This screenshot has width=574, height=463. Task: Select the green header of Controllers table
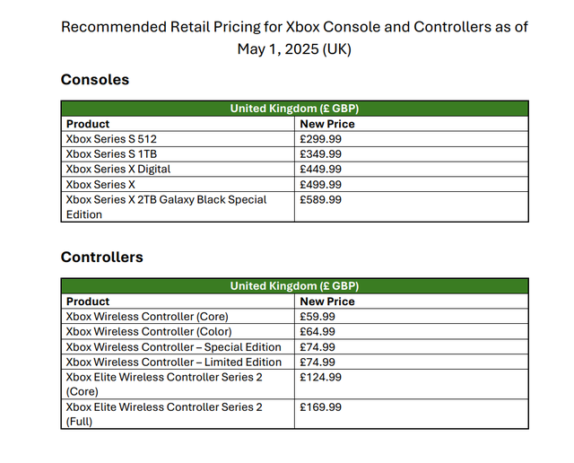click(294, 286)
